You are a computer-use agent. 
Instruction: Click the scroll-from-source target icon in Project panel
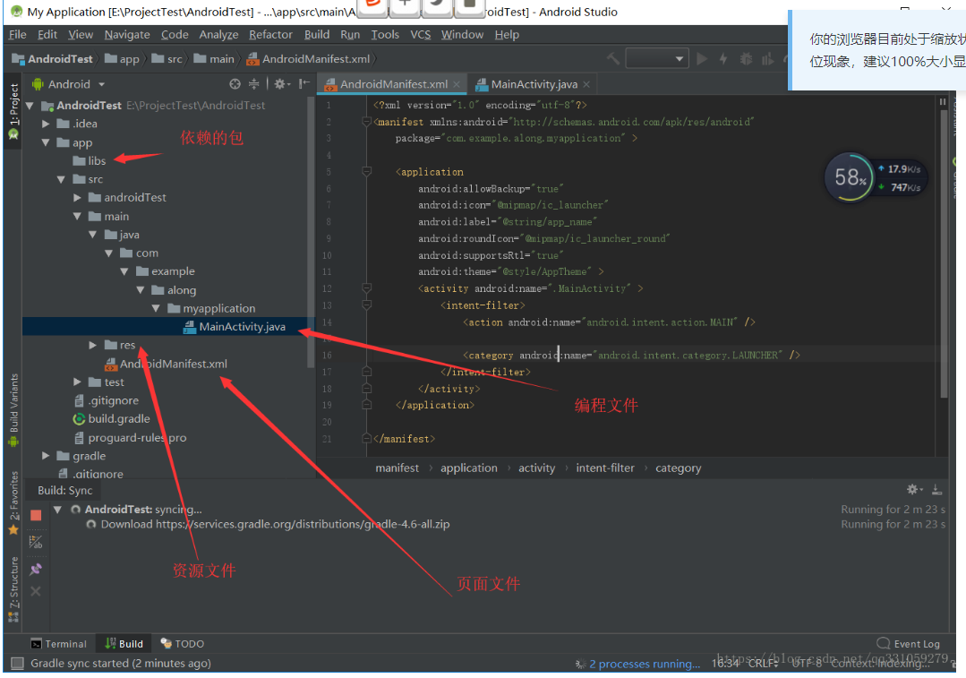coord(235,84)
